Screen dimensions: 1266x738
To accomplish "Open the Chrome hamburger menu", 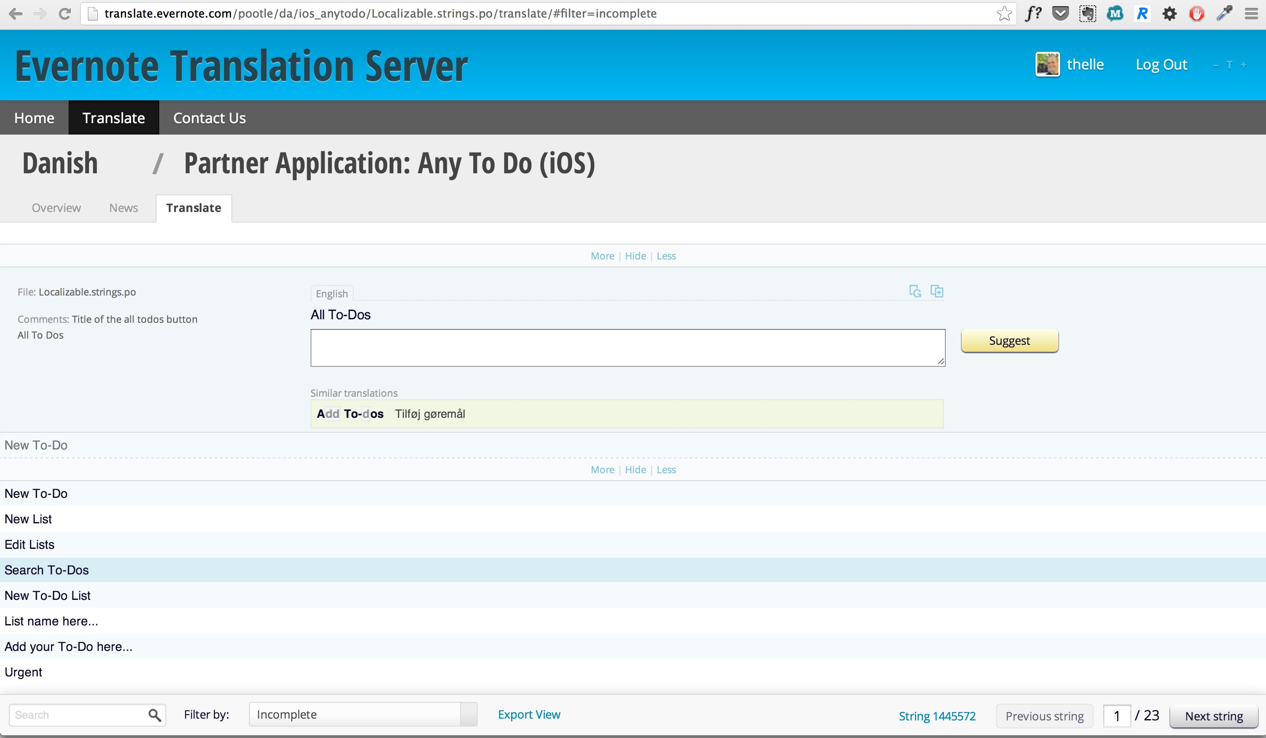I will click(1251, 14).
